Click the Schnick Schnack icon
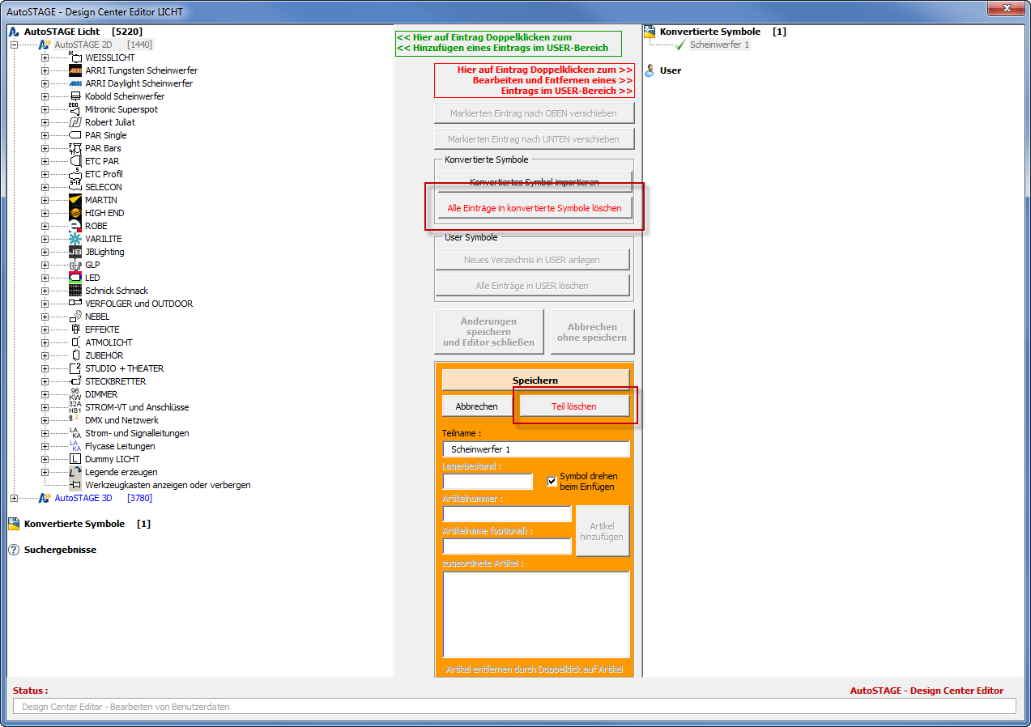This screenshot has width=1031, height=727. [x=75, y=291]
